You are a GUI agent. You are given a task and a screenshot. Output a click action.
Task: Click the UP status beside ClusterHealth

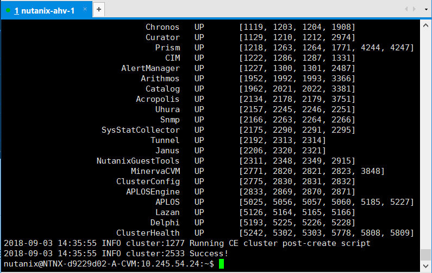pos(199,233)
